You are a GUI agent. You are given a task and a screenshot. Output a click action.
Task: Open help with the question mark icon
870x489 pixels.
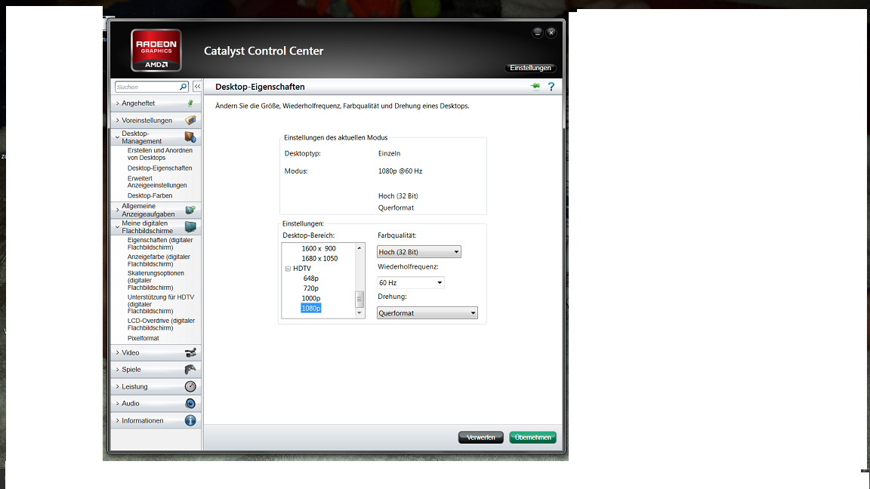coord(551,87)
